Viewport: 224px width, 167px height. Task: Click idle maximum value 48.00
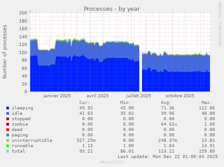click(x=208, y=113)
